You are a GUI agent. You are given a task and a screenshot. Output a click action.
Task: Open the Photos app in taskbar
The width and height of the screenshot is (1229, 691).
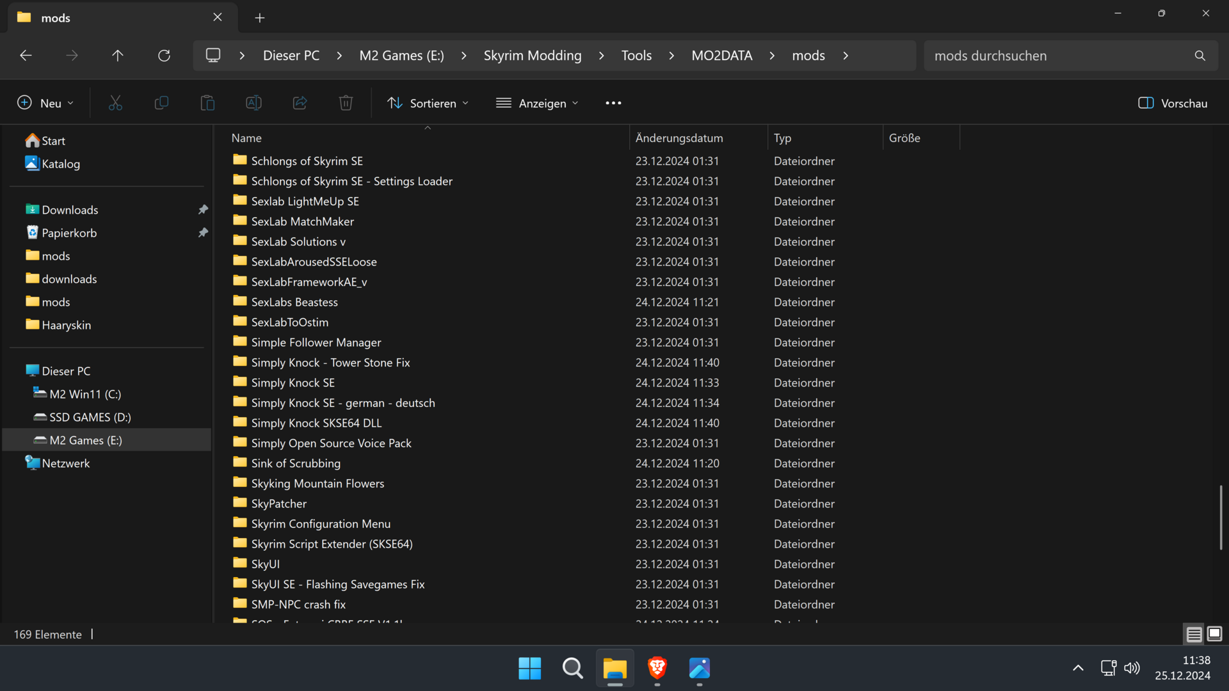click(x=700, y=669)
